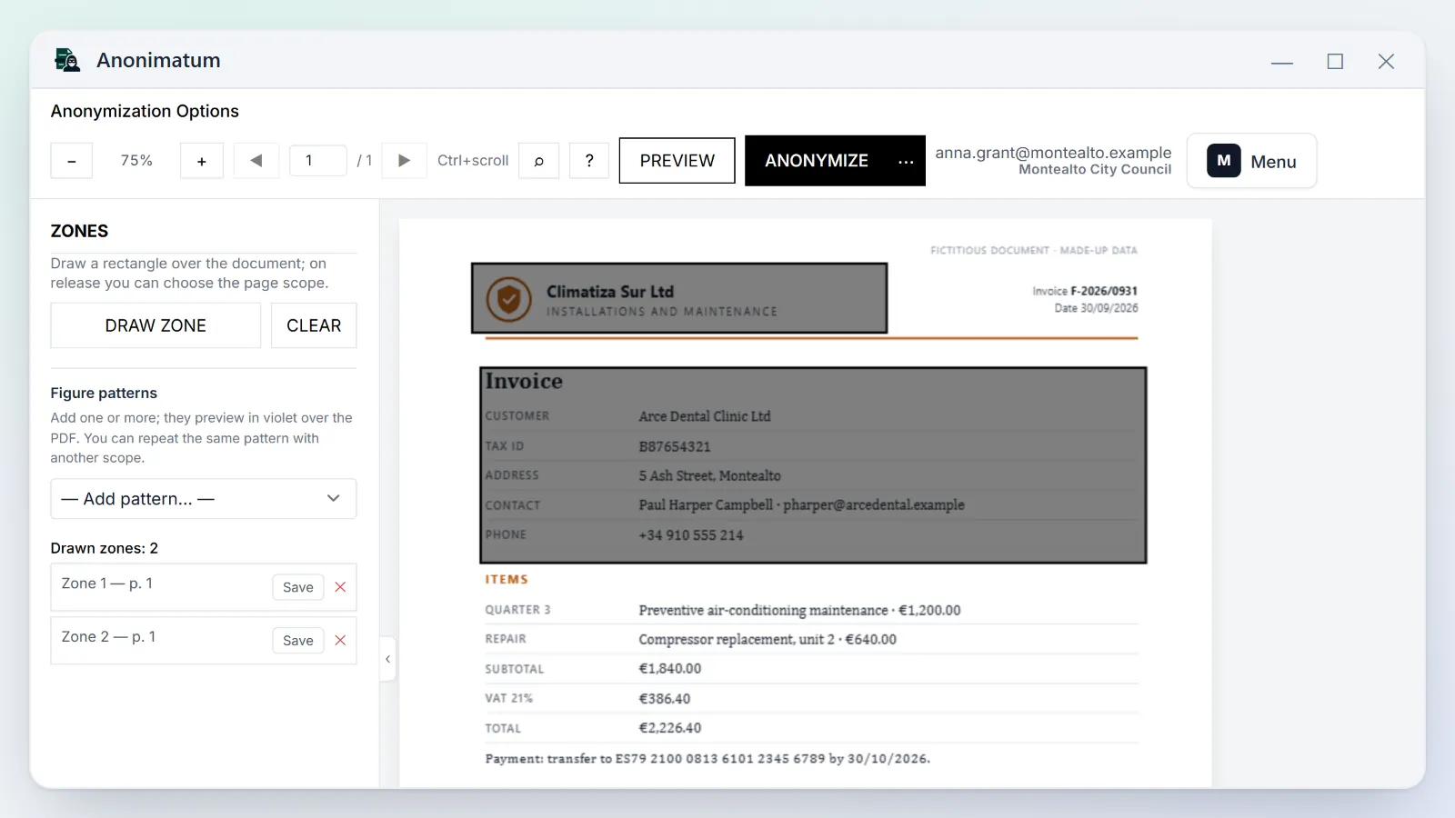This screenshot has width=1455, height=818.
Task: Go to the next page arrow
Action: (405, 161)
